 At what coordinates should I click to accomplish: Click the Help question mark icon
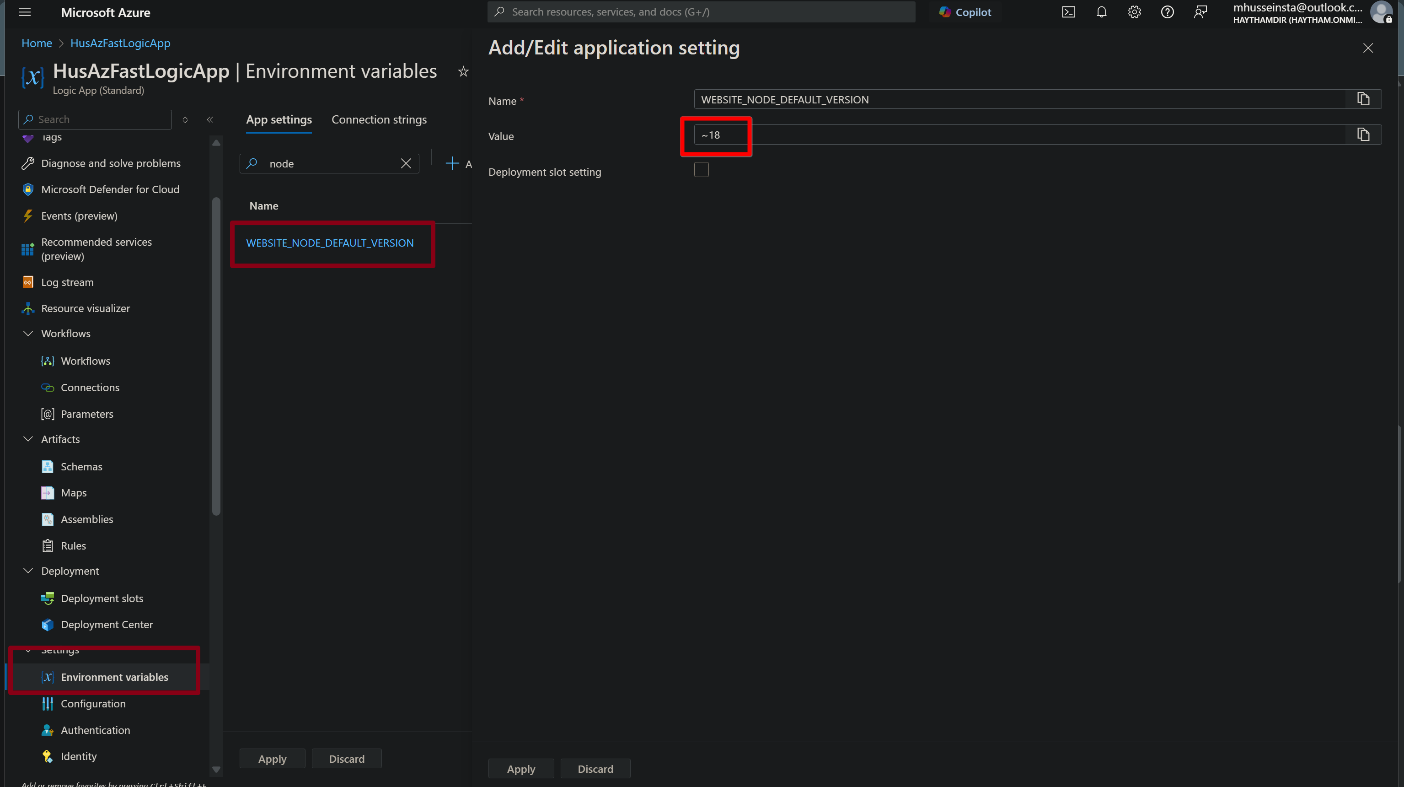[1167, 12]
